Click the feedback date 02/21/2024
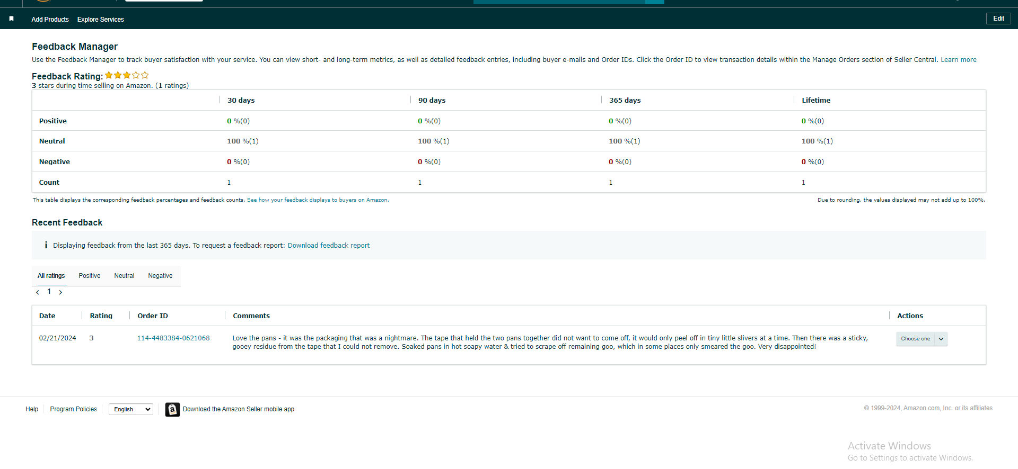Screen dimensions: 1018x469 tap(58, 338)
